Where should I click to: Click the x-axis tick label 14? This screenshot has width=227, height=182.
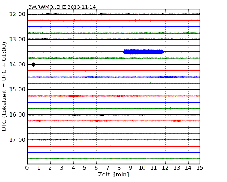coord(188,168)
